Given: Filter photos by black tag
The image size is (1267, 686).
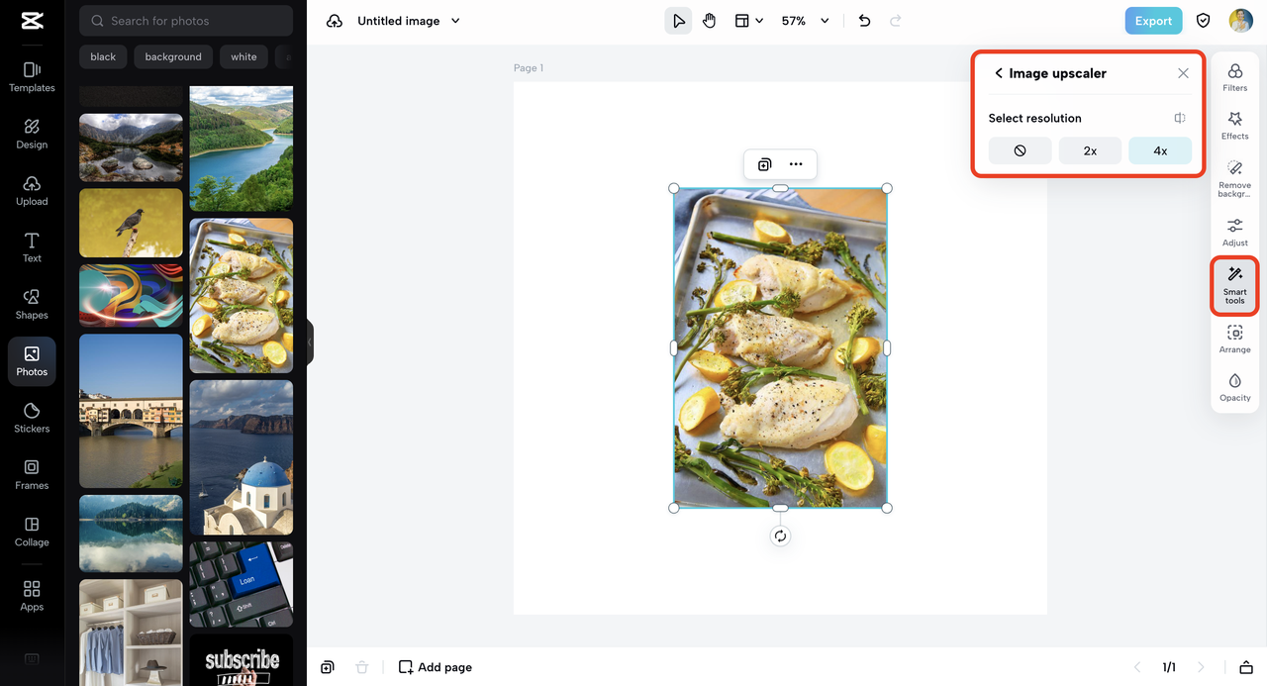Looking at the screenshot, I should coord(103,56).
